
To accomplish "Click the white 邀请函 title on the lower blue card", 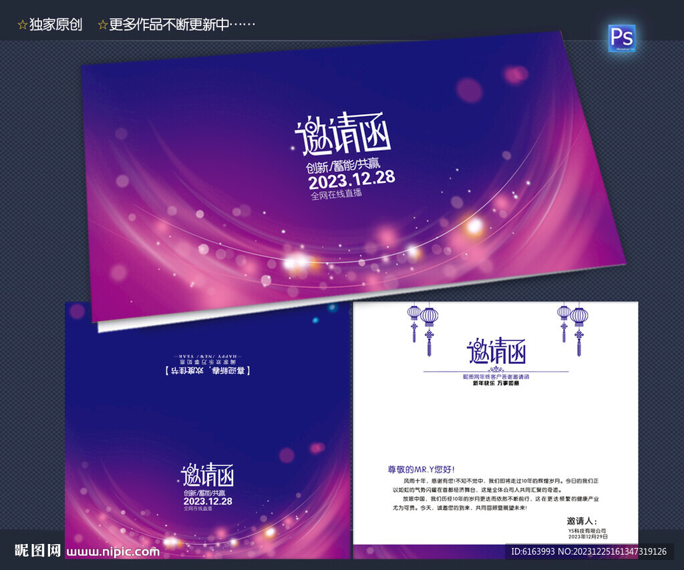I will click(x=208, y=475).
